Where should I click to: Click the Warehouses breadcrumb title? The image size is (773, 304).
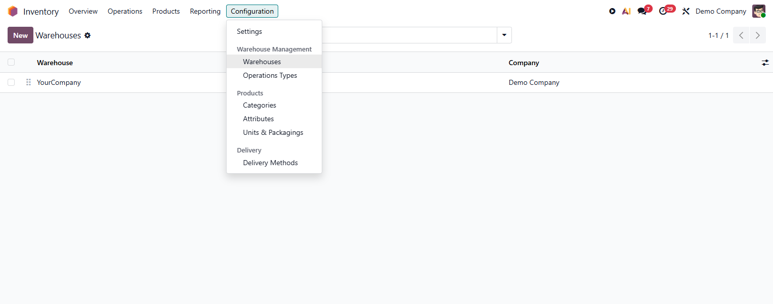click(58, 35)
